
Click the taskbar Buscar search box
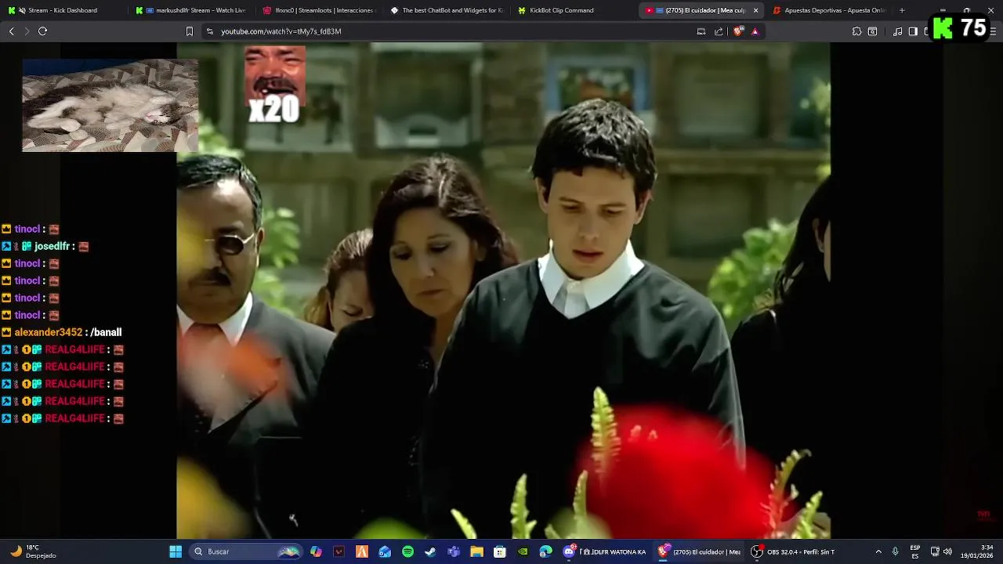(247, 551)
